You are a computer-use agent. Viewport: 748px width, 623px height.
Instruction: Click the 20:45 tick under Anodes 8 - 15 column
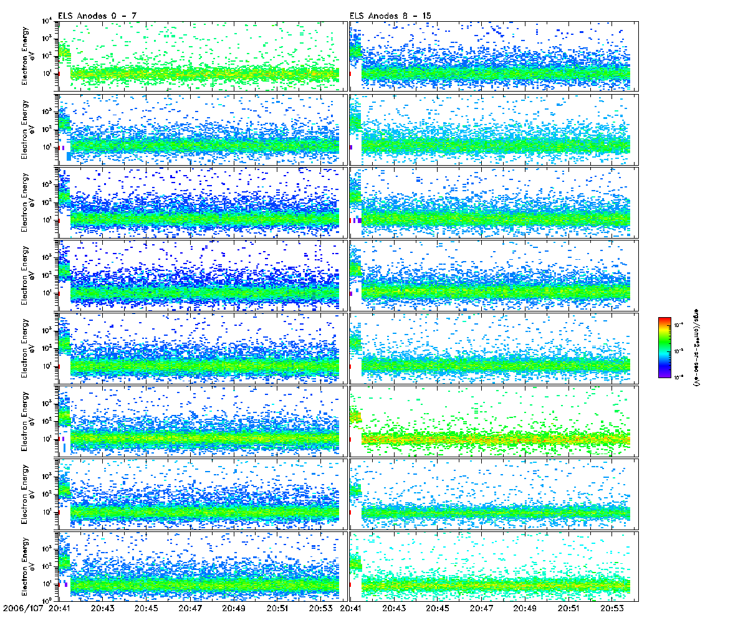click(x=438, y=609)
